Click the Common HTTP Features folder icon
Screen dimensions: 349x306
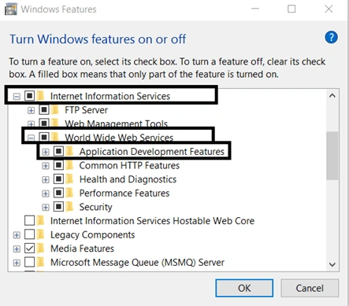[69, 165]
